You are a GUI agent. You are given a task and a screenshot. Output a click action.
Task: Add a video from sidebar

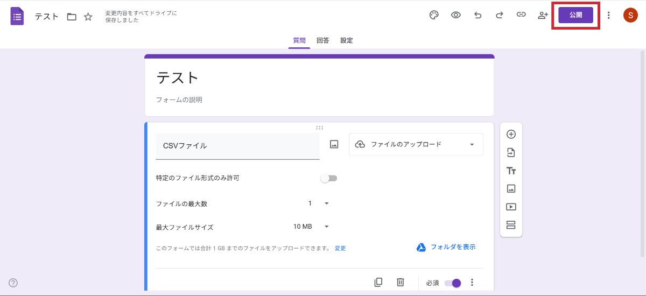(511, 207)
